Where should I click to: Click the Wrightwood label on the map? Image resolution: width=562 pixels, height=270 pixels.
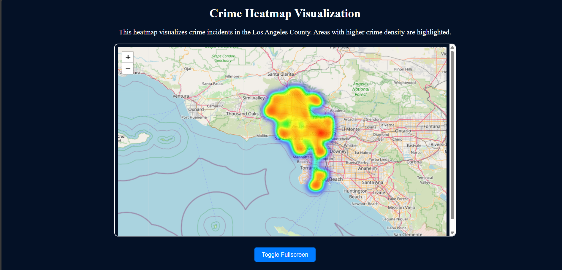406,82
